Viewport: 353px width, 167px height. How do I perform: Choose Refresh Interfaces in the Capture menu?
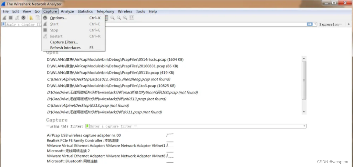tap(73, 48)
